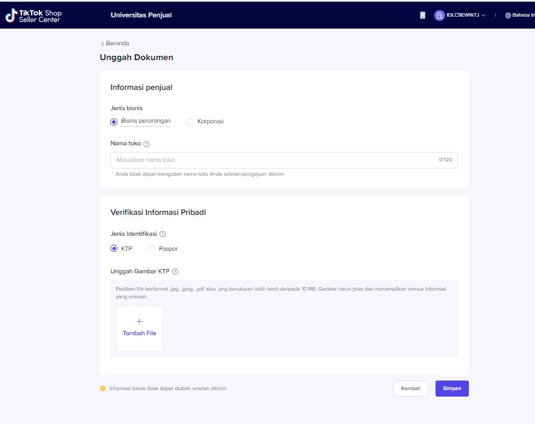535x424 pixels.
Task: Click the account avatar icon
Action: point(439,15)
